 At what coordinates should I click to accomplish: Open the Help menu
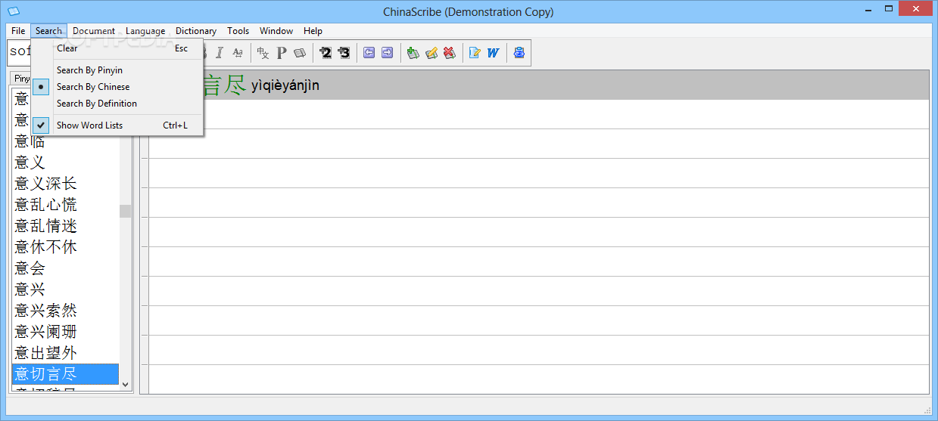coord(313,31)
